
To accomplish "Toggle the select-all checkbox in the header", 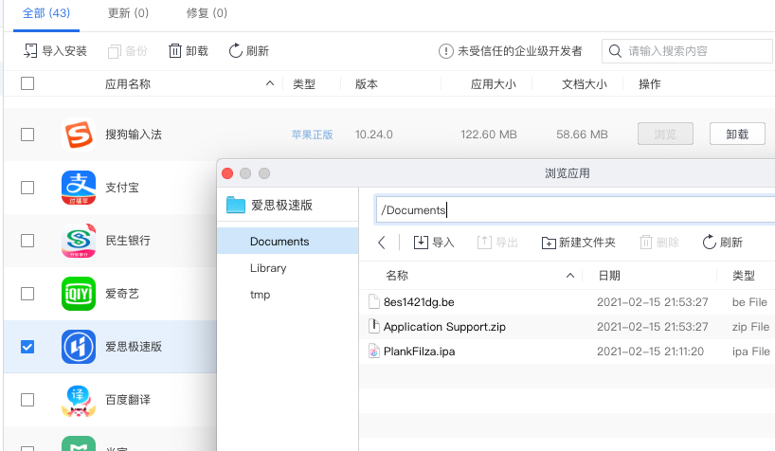I will coord(27,83).
